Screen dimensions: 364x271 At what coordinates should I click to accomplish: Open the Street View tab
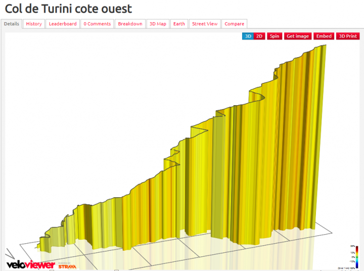(x=205, y=24)
